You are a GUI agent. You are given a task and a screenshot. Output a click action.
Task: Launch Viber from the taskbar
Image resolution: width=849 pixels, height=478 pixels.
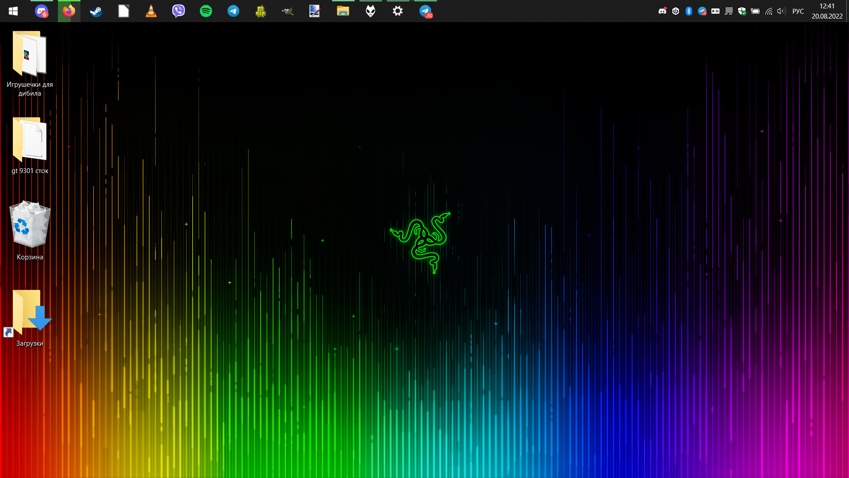point(178,11)
